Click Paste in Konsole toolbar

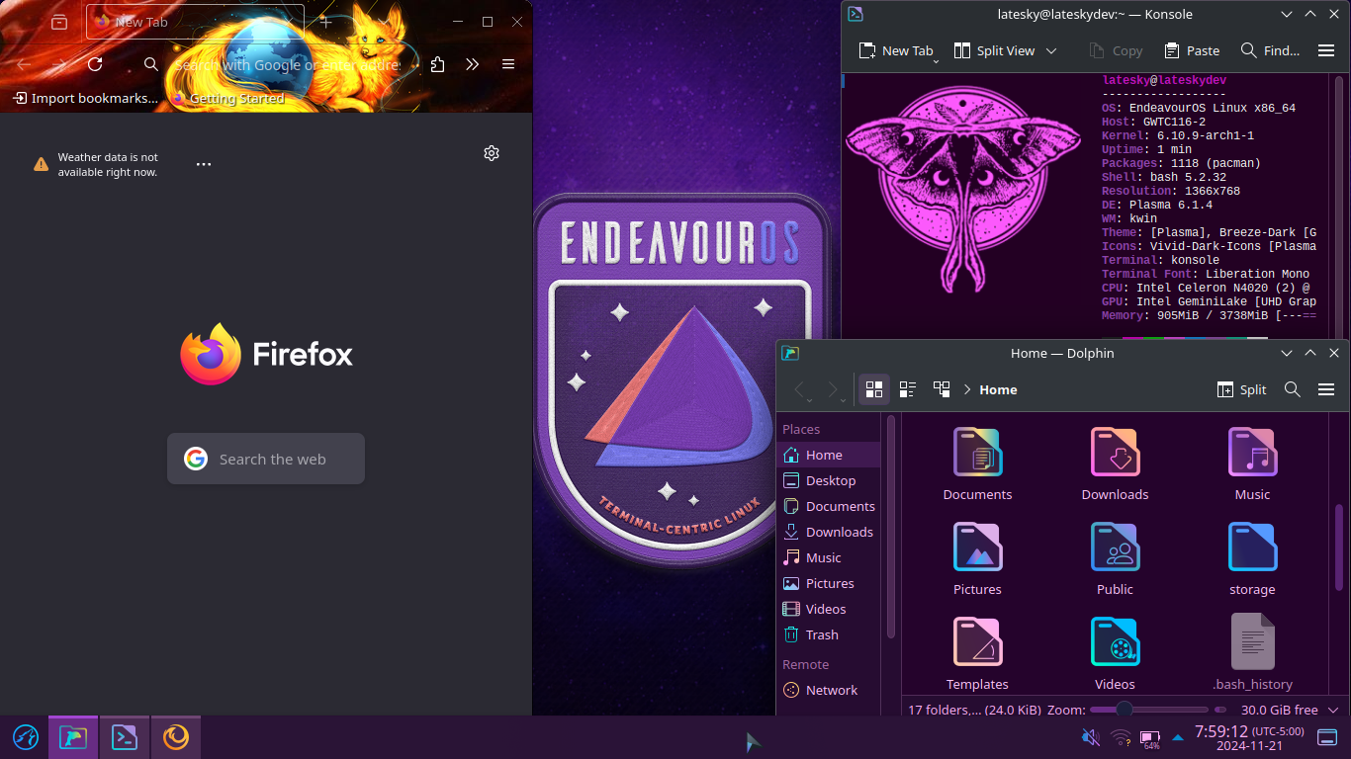(1192, 50)
